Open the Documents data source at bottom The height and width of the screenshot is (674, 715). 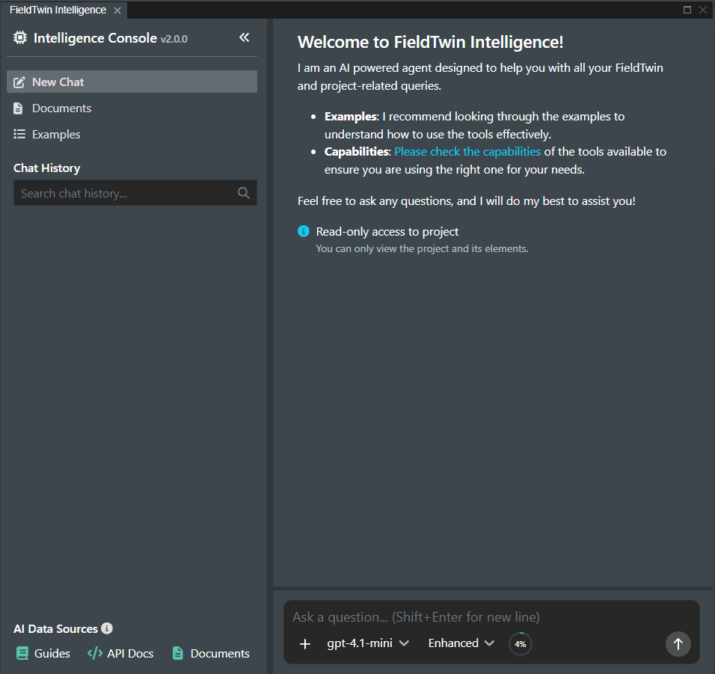click(211, 654)
